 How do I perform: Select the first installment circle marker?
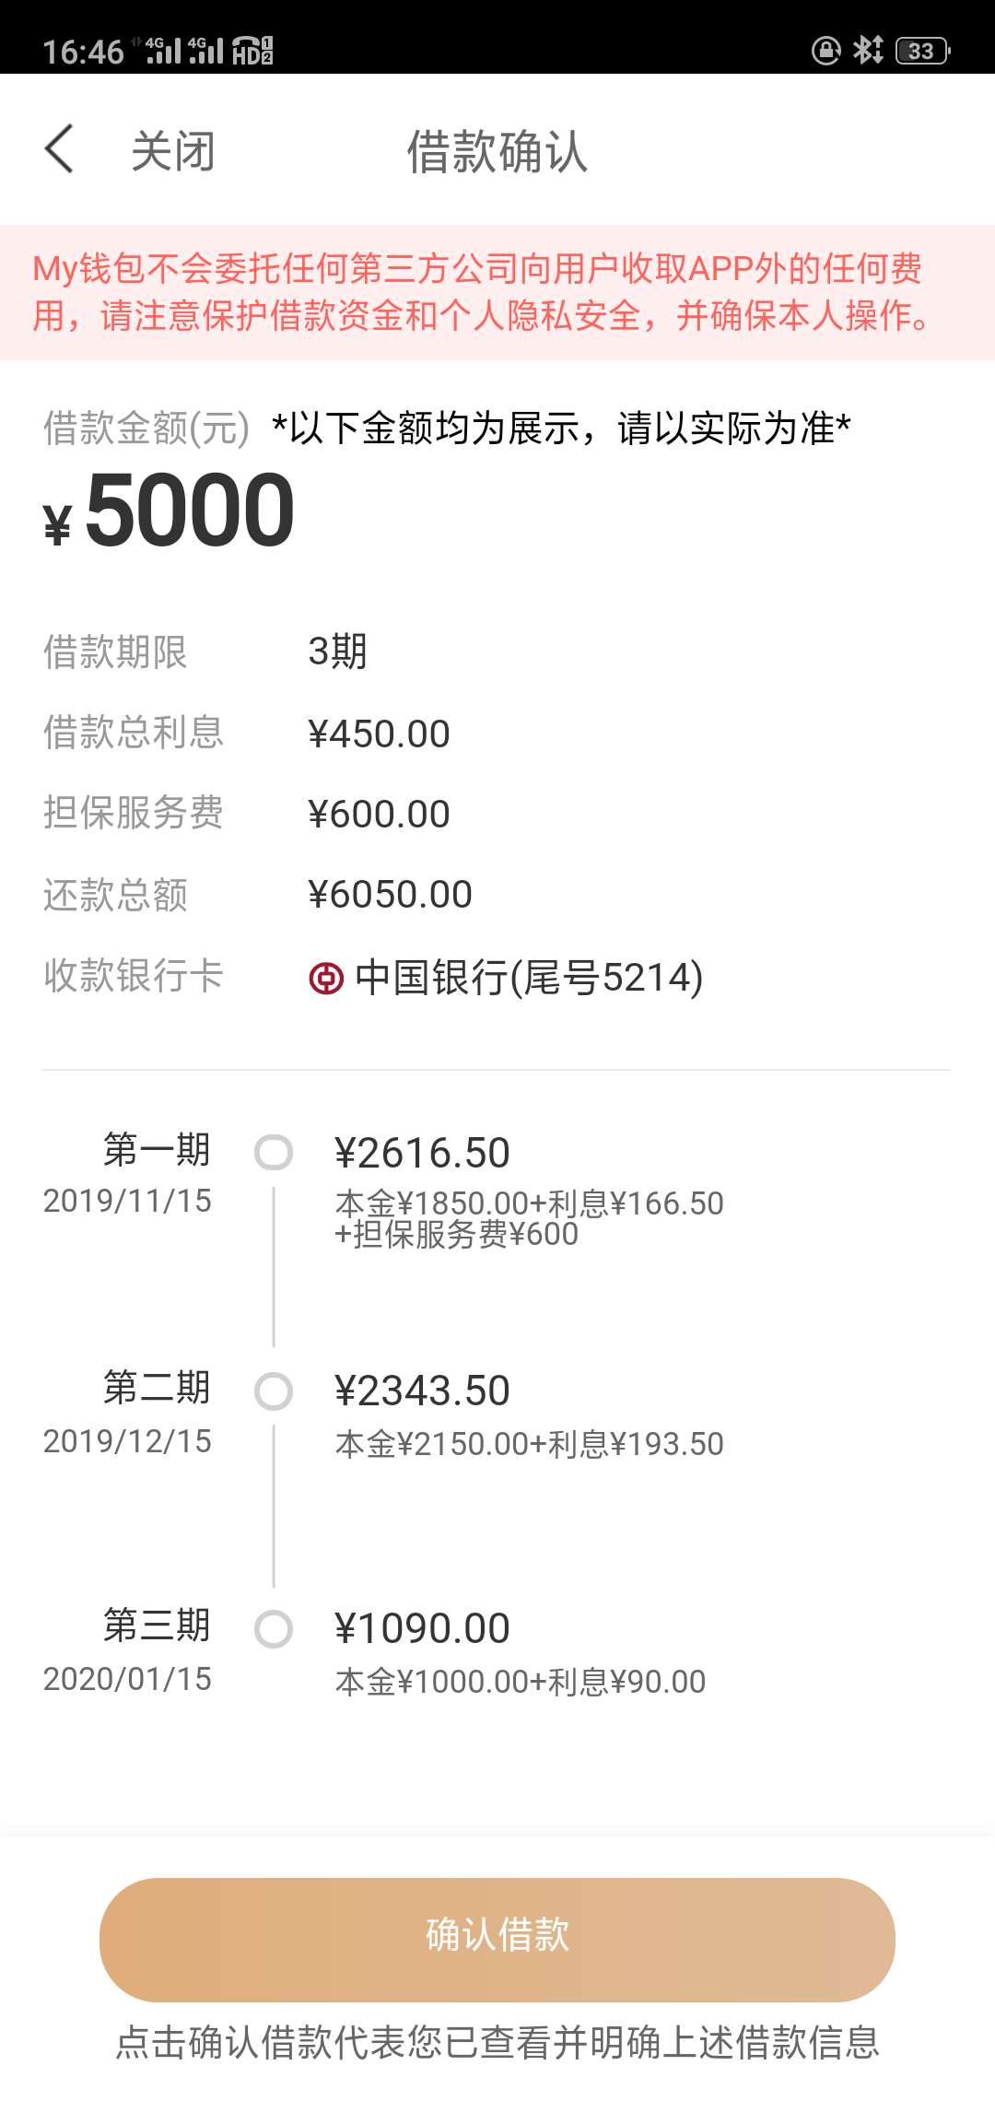(x=274, y=1152)
